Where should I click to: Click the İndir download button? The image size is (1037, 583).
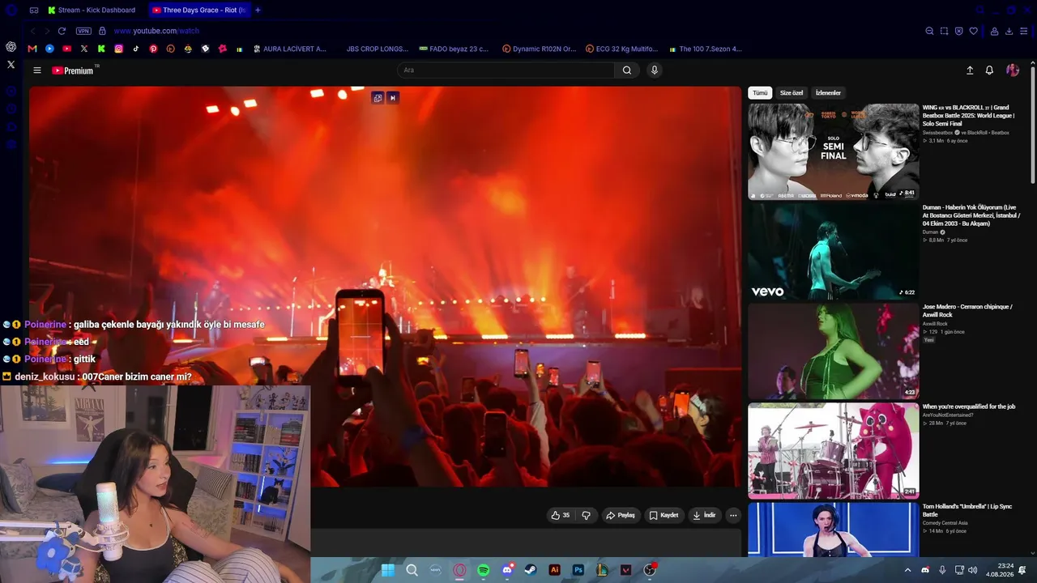pyautogui.click(x=704, y=515)
